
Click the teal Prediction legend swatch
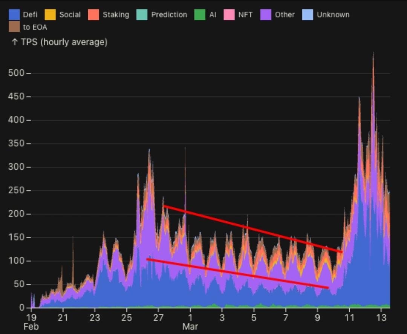[142, 15]
